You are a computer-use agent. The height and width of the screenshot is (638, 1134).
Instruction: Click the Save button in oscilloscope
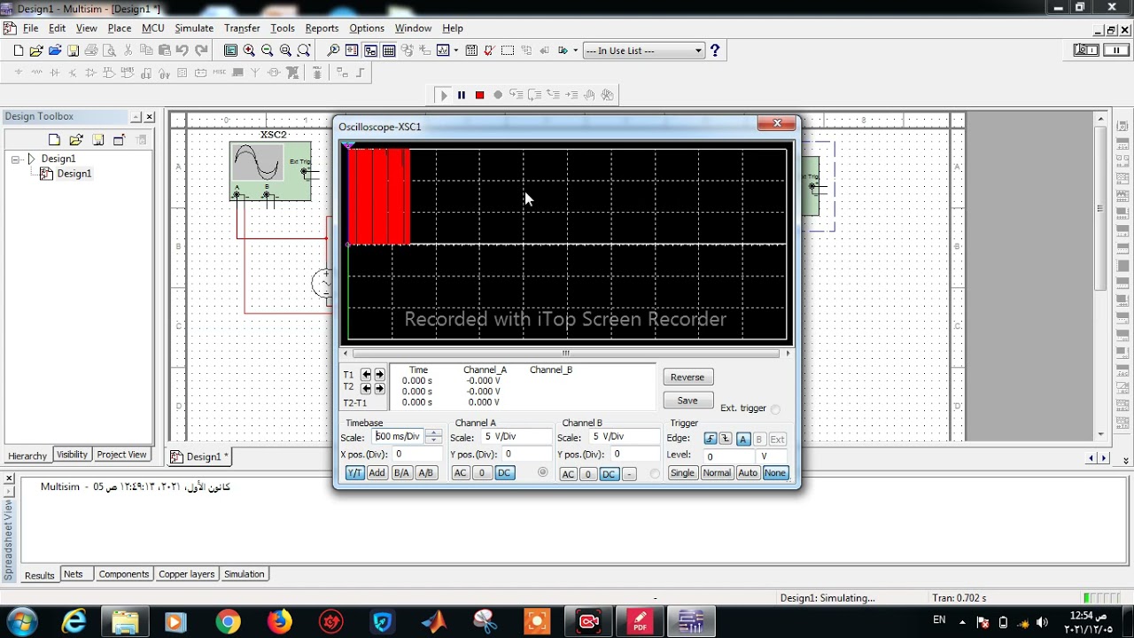pyautogui.click(x=687, y=401)
